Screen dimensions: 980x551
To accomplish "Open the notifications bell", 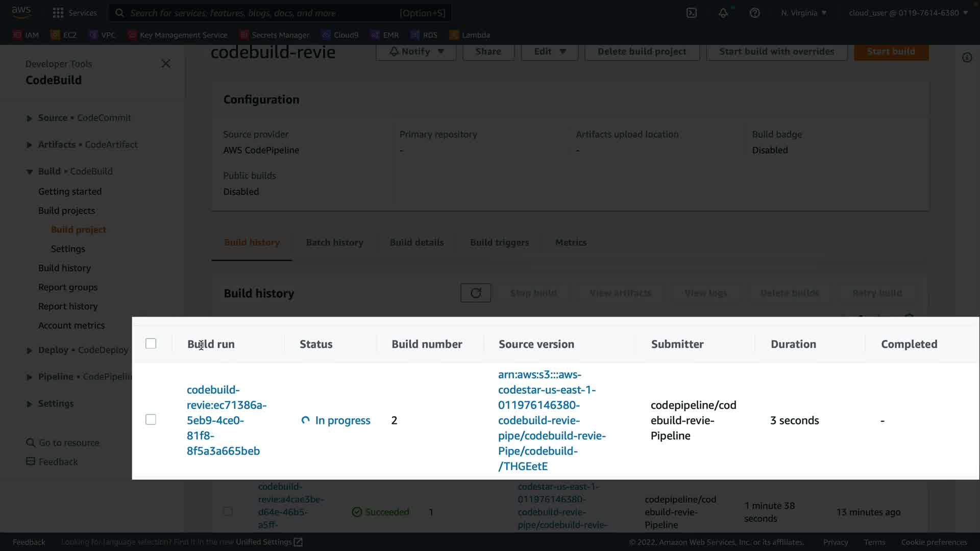I will (x=723, y=13).
